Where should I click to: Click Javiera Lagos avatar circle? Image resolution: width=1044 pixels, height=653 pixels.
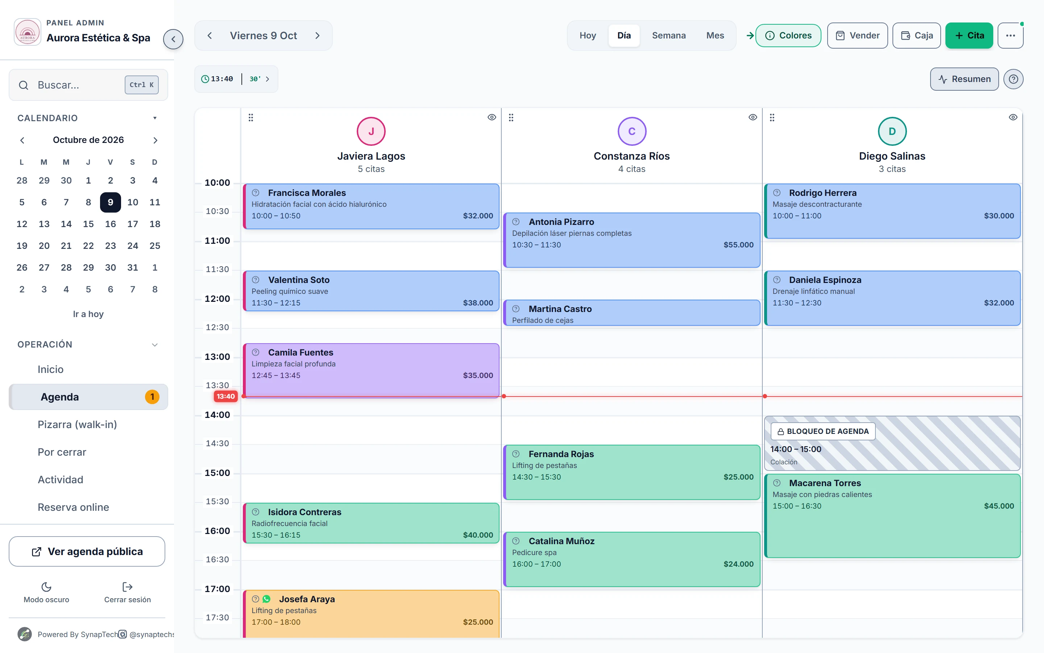pos(371,131)
